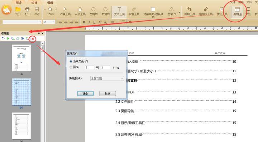
Task: Align text center
Action: pyautogui.click(x=66, y=22)
